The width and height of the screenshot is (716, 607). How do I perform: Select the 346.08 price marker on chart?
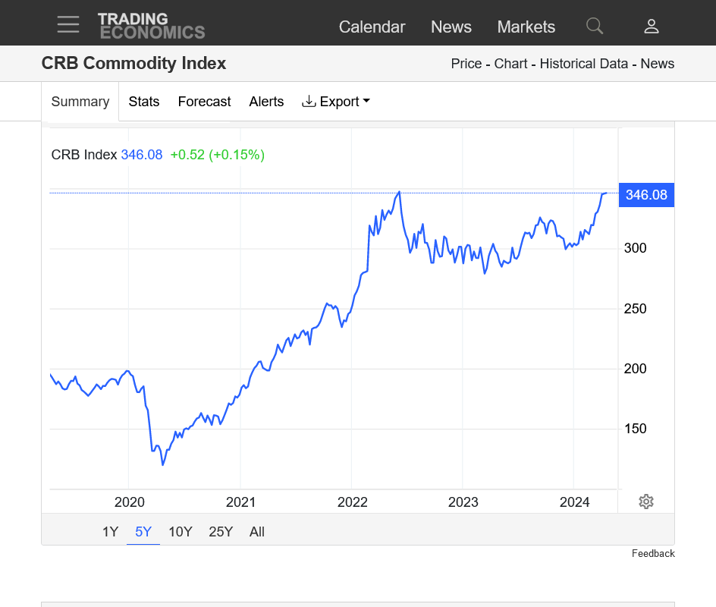[646, 195]
